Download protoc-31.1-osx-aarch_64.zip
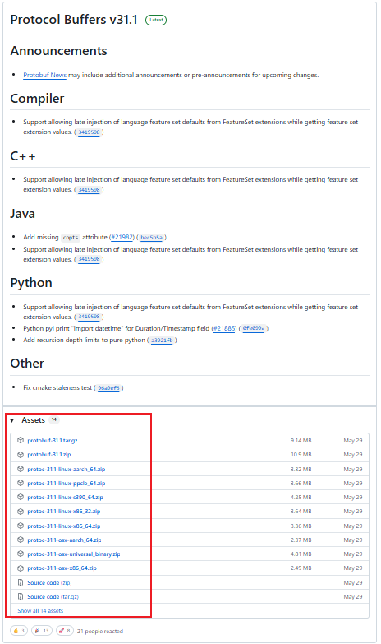The image size is (381, 644). coord(64,540)
